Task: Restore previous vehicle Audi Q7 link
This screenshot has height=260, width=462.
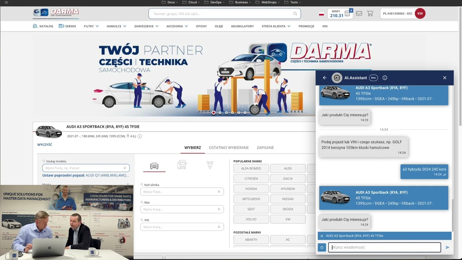Action: 107,175
